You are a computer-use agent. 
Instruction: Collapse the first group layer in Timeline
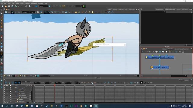tap(16, 88)
